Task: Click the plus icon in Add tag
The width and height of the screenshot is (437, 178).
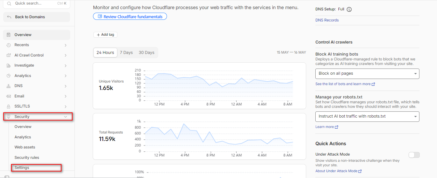Action: [x=98, y=35]
